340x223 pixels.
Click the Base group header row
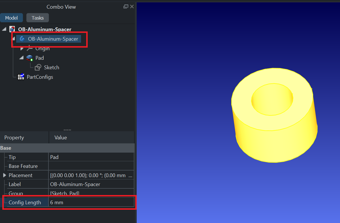[x=67, y=148]
